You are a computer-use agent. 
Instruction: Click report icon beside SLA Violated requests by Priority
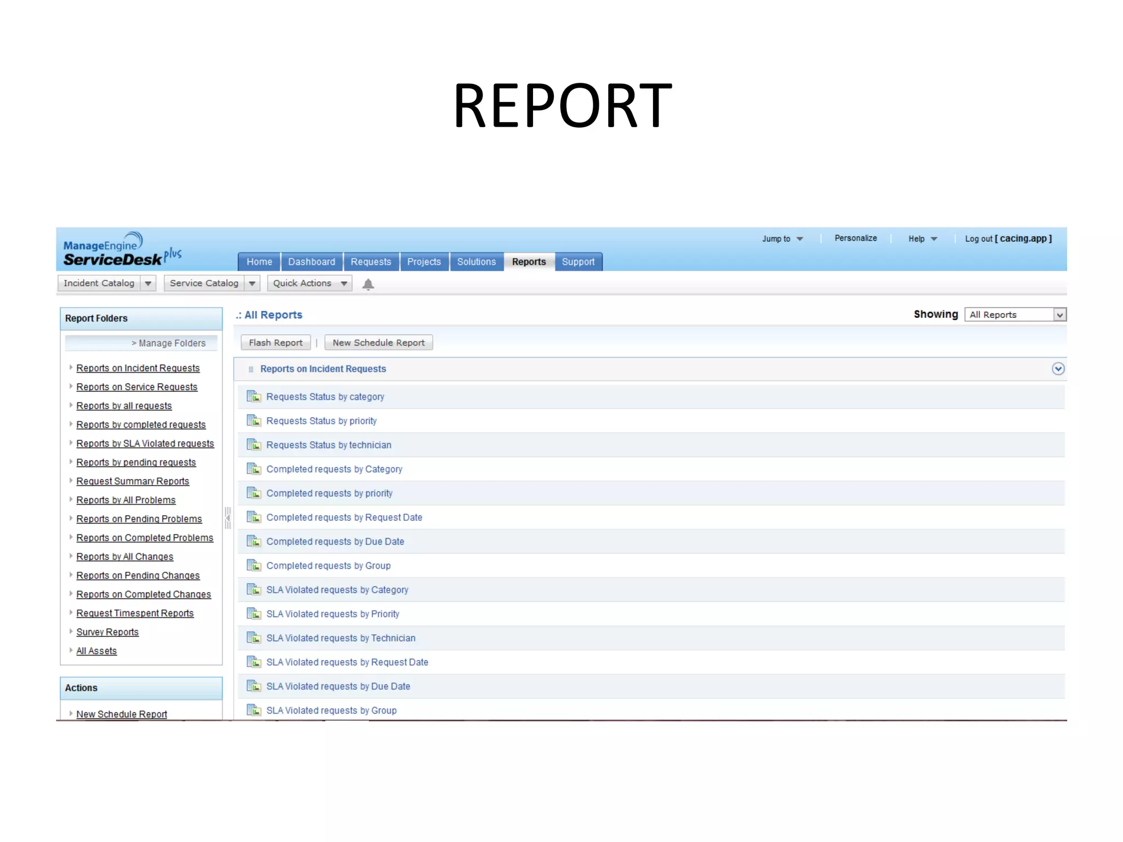point(253,613)
